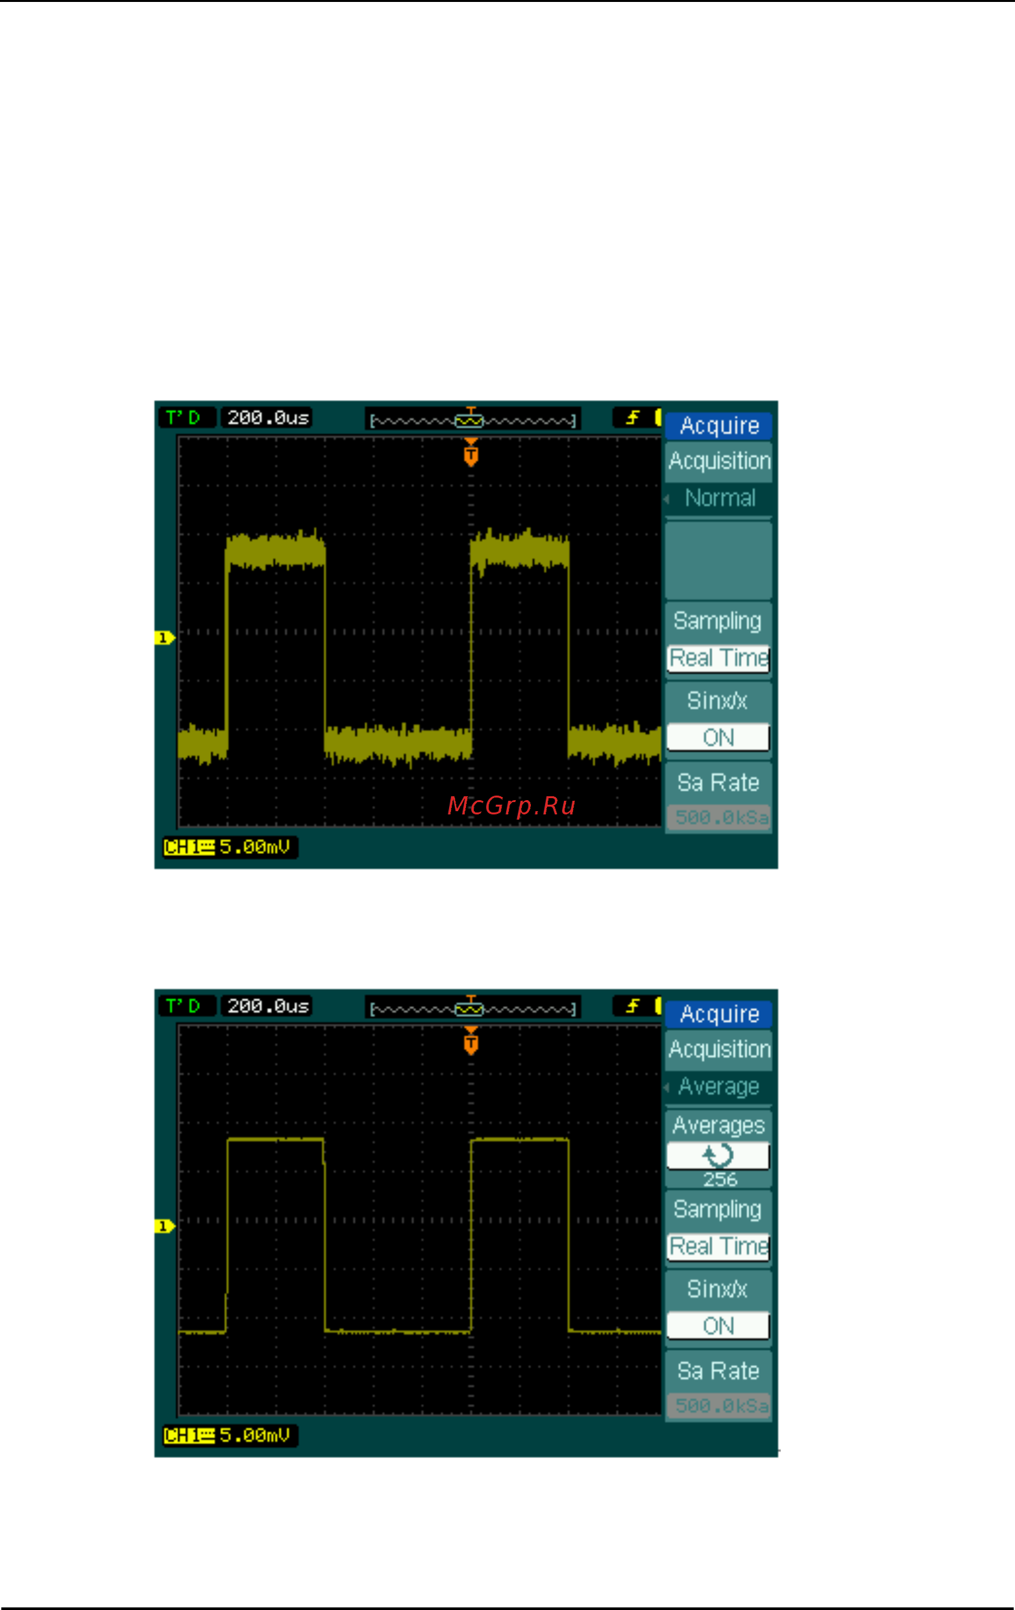The width and height of the screenshot is (1015, 1610).
Task: Click T'D trigger status indicator in lower screen
Action: 186,1006
